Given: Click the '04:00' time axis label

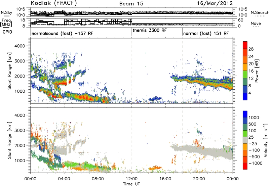Looking at the screenshot, I should (64, 179).
